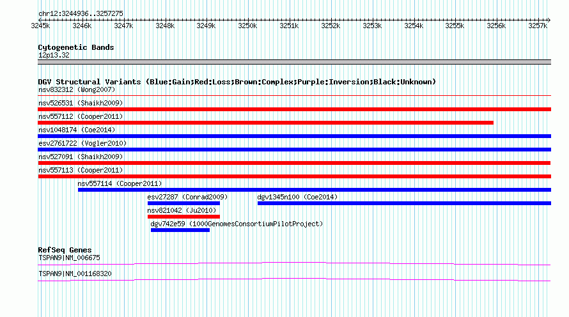Click the nsv557113 (Cooper2011) label

click(81, 170)
